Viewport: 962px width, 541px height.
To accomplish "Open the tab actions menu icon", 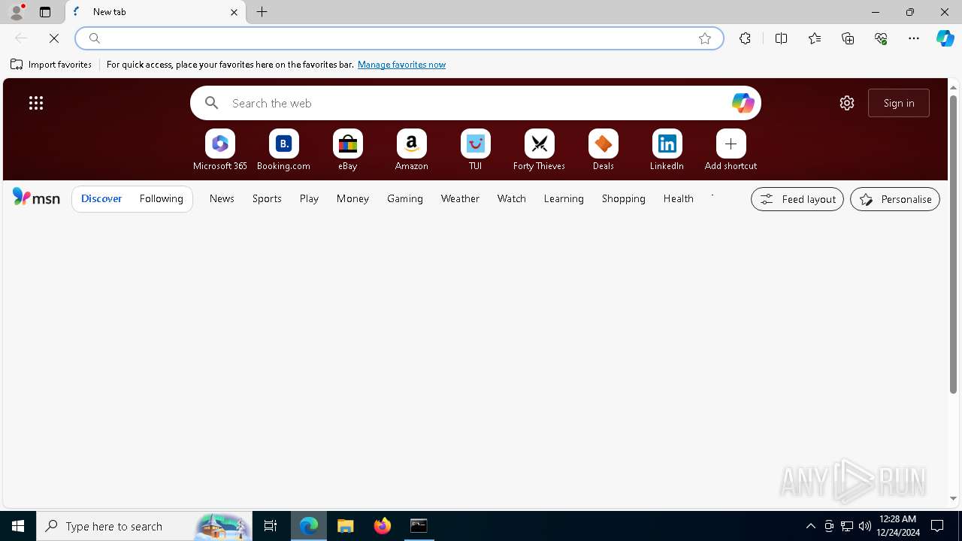I will coord(45,12).
